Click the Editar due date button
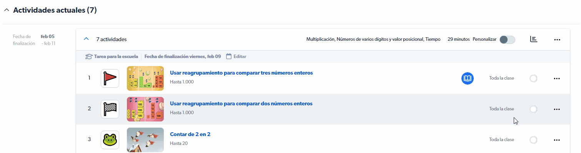 click(x=240, y=57)
